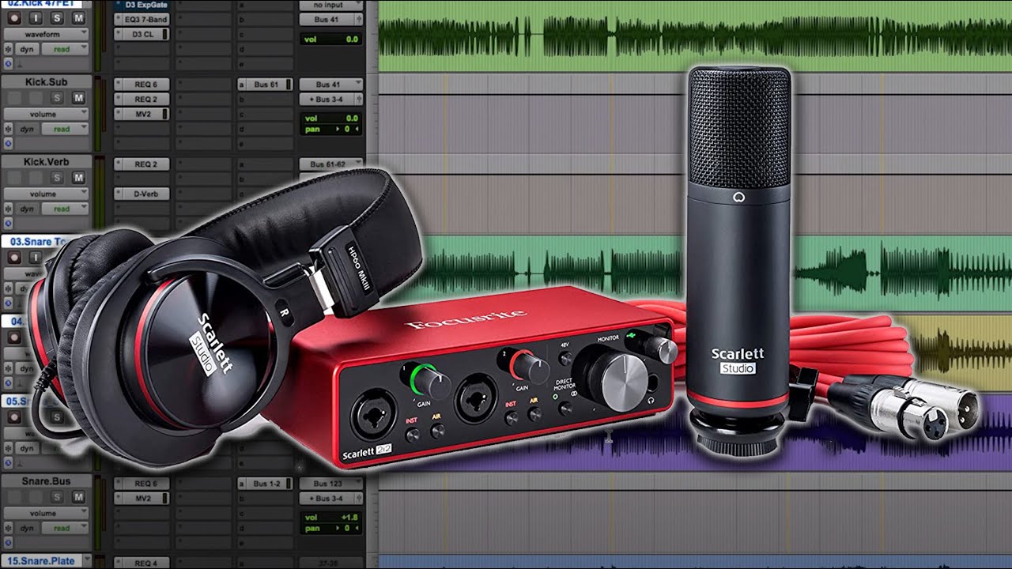Image resolution: width=1012 pixels, height=569 pixels.
Task: Open REQ 6 insert on Kick.Sub
Action: pyautogui.click(x=142, y=84)
